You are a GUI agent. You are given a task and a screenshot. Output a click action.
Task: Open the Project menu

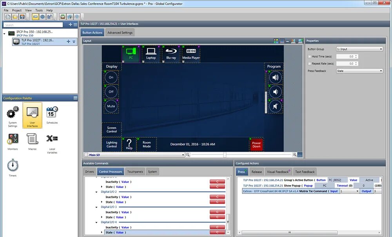tap(17, 10)
